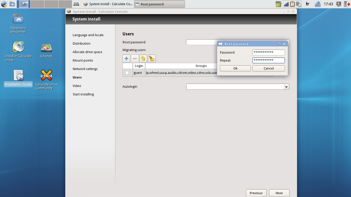Select the guest login cell

(x=139, y=73)
